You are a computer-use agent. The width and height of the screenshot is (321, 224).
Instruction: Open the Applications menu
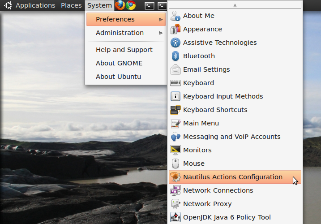(x=35, y=5)
